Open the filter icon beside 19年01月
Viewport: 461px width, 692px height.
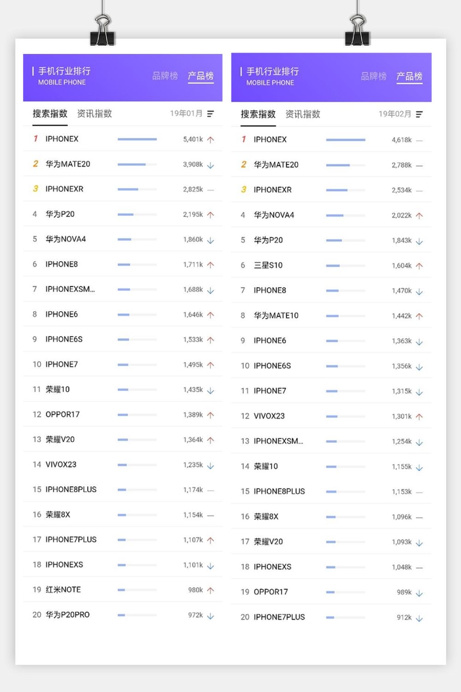[x=211, y=113]
